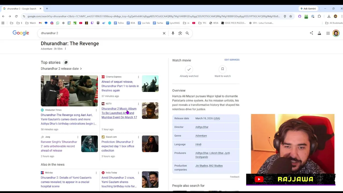Open options menu for Mid-day story
Viewport: 343px width, 193px height.
click(x=96, y=173)
